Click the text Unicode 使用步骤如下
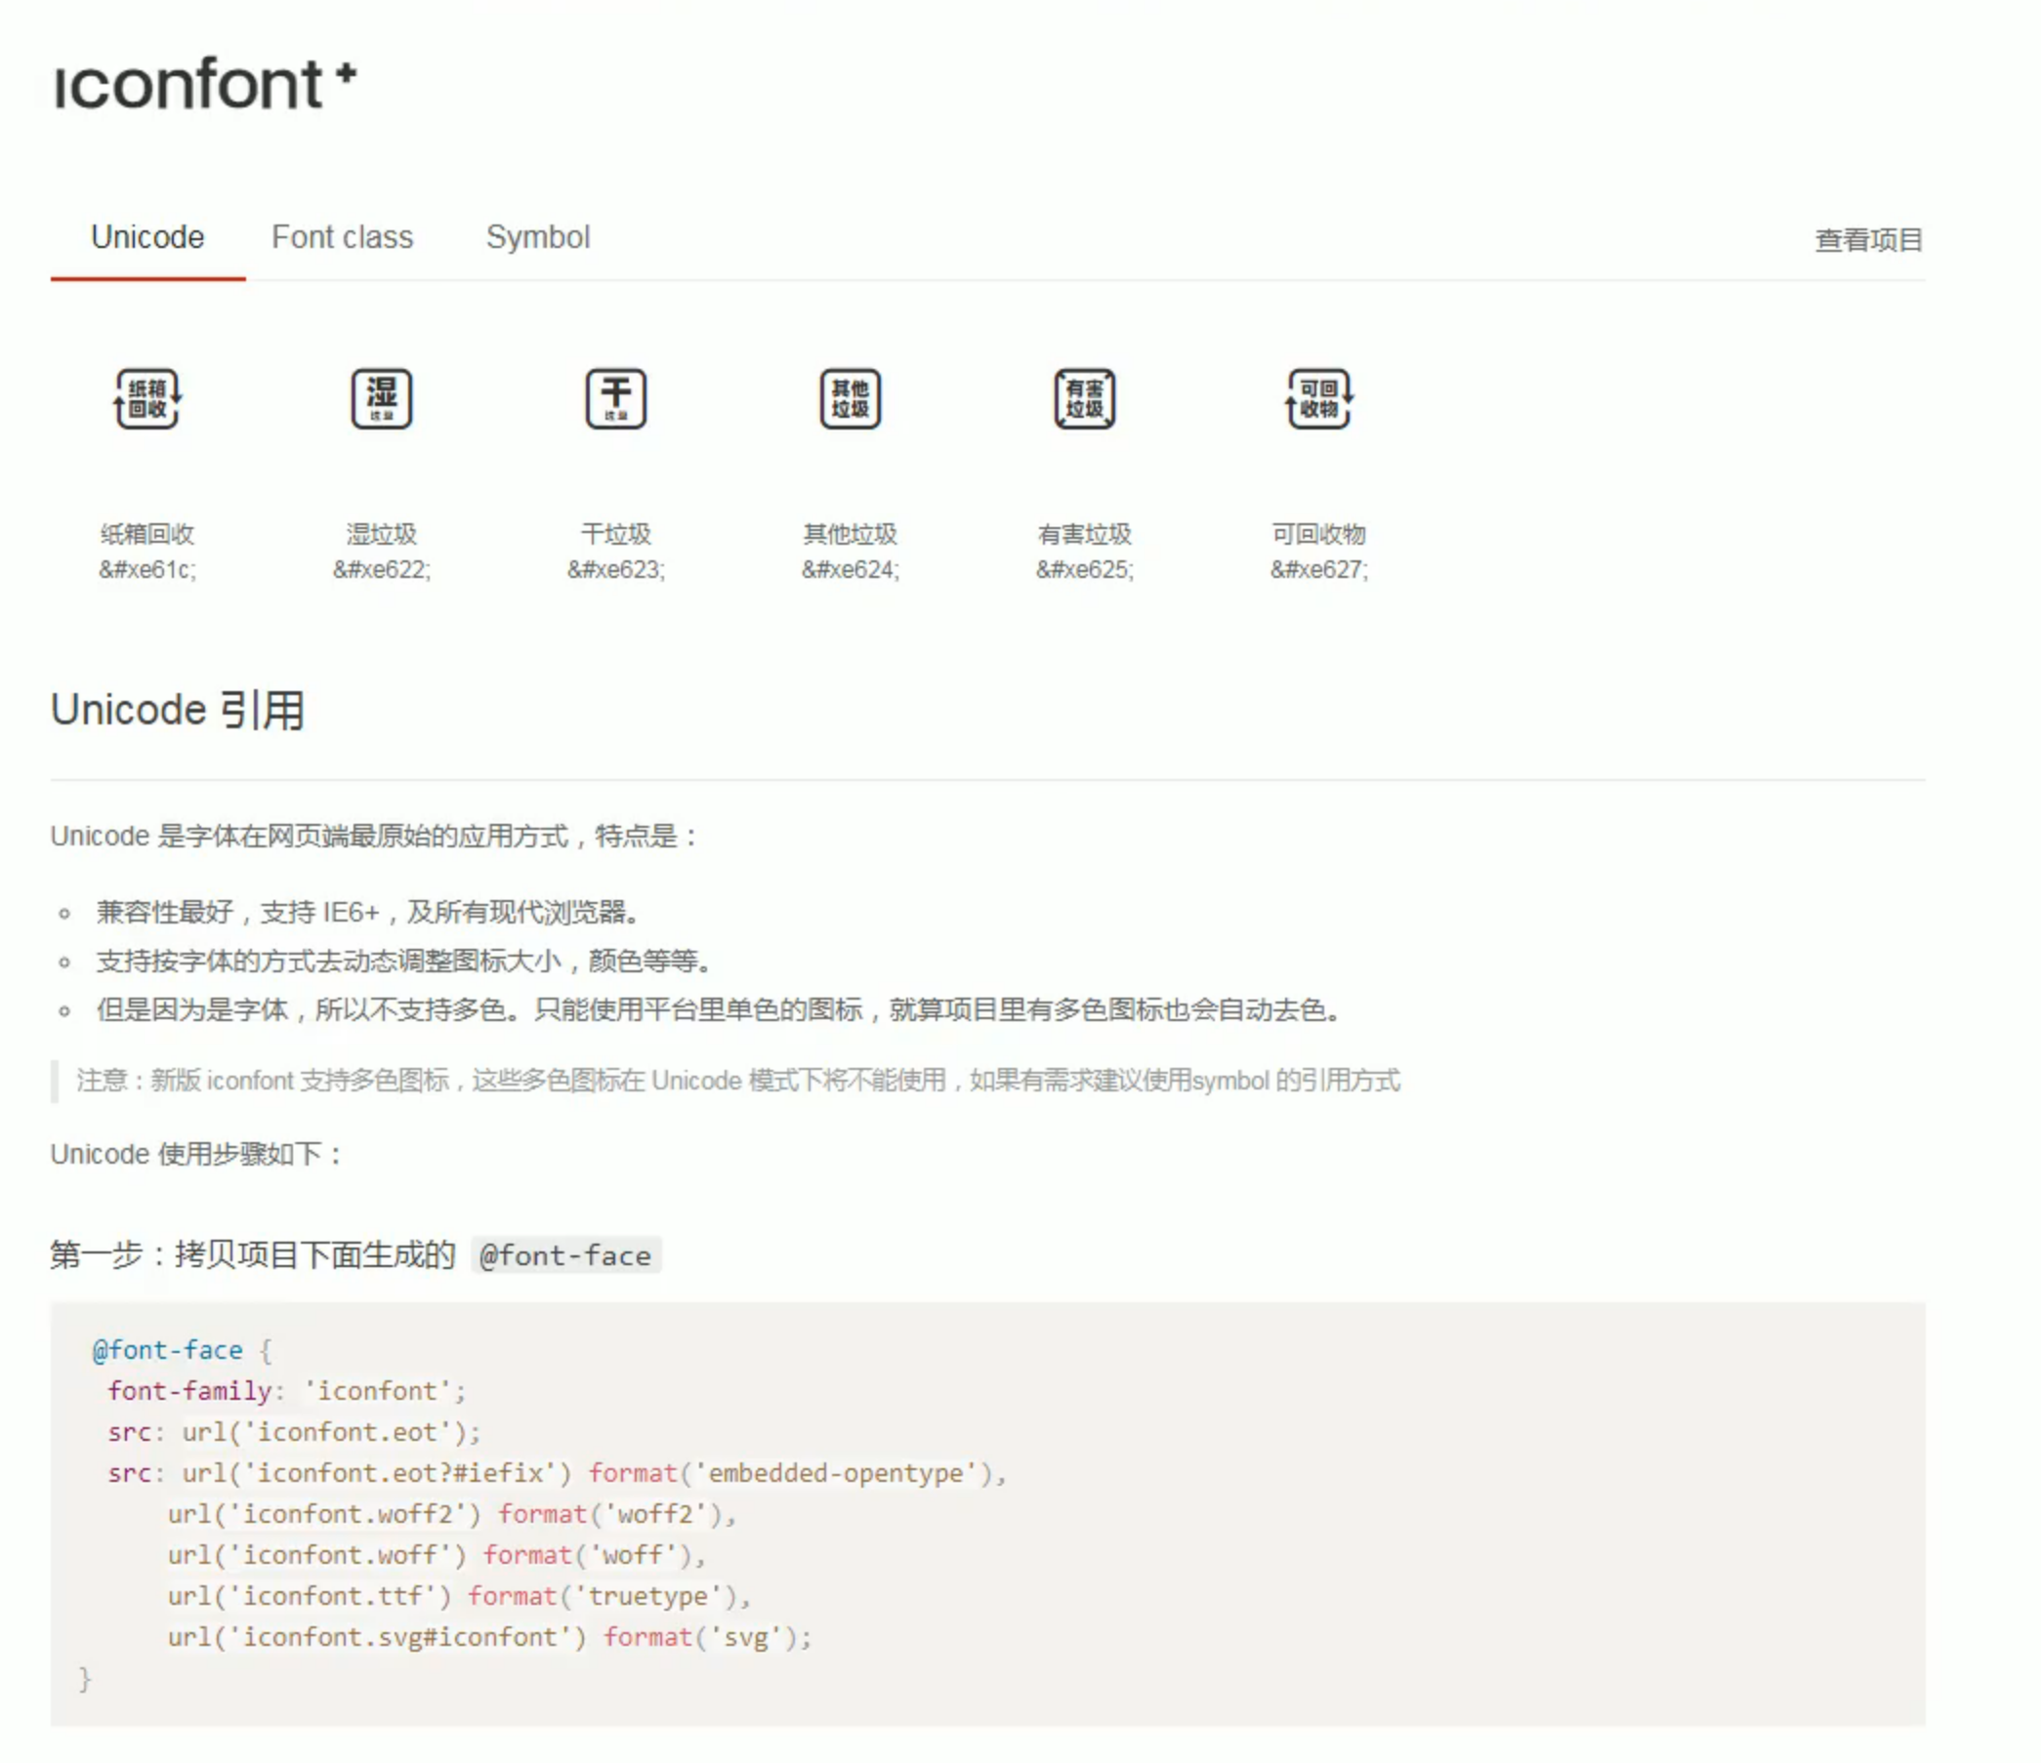 click(196, 1153)
